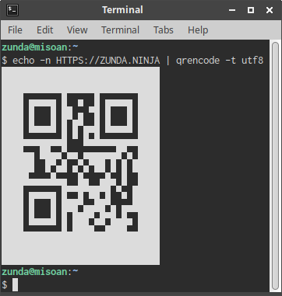The width and height of the screenshot is (282, 296).
Task: Open the File menu
Action: 15,30
